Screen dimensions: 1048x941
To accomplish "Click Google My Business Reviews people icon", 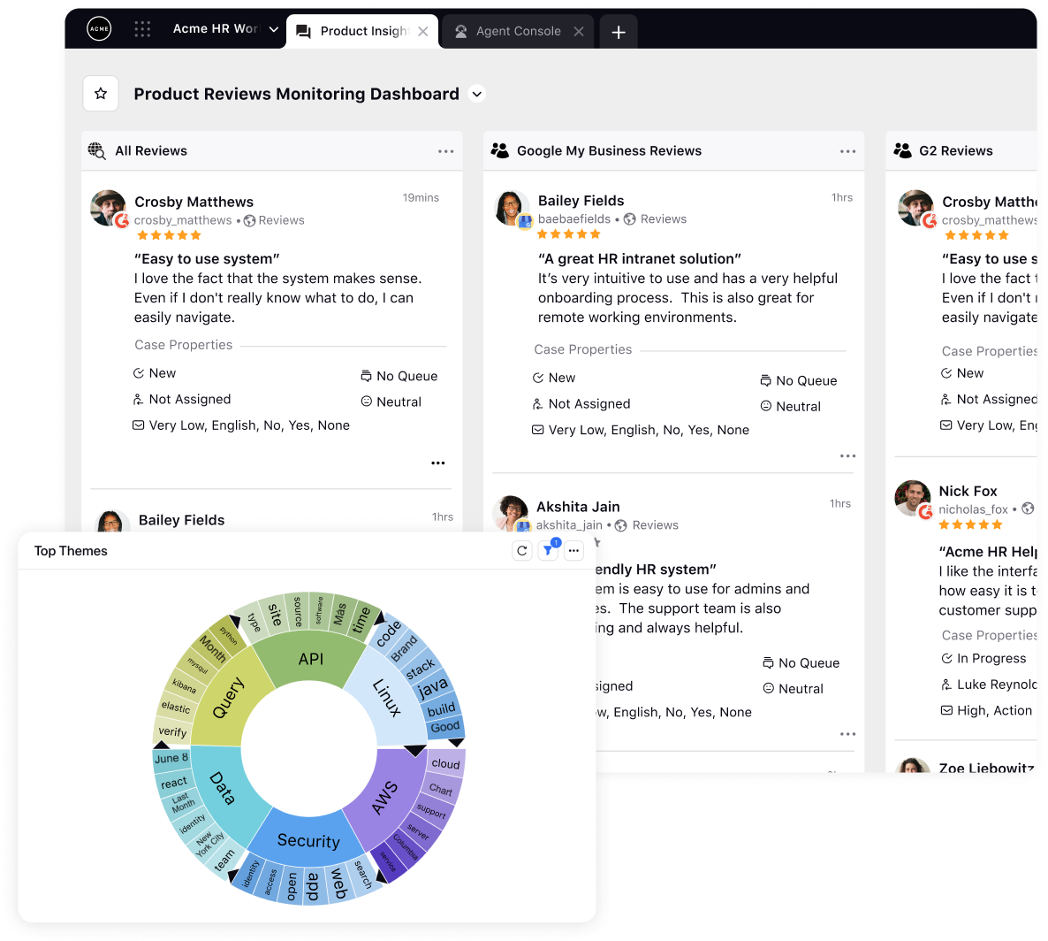I will click(500, 150).
